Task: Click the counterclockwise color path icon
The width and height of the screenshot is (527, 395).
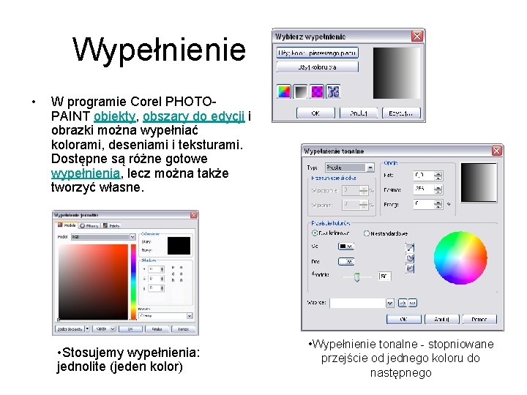Action: (x=410, y=258)
